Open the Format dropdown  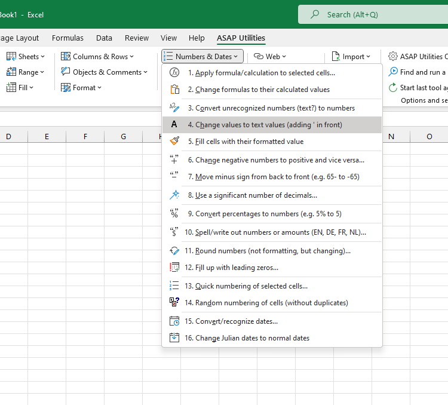coord(81,87)
